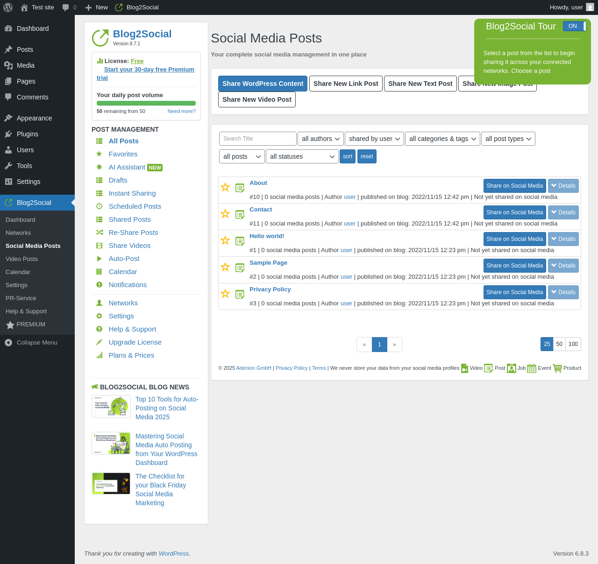598x564 pixels.
Task: Star the Hello world! post
Action: coord(225,240)
